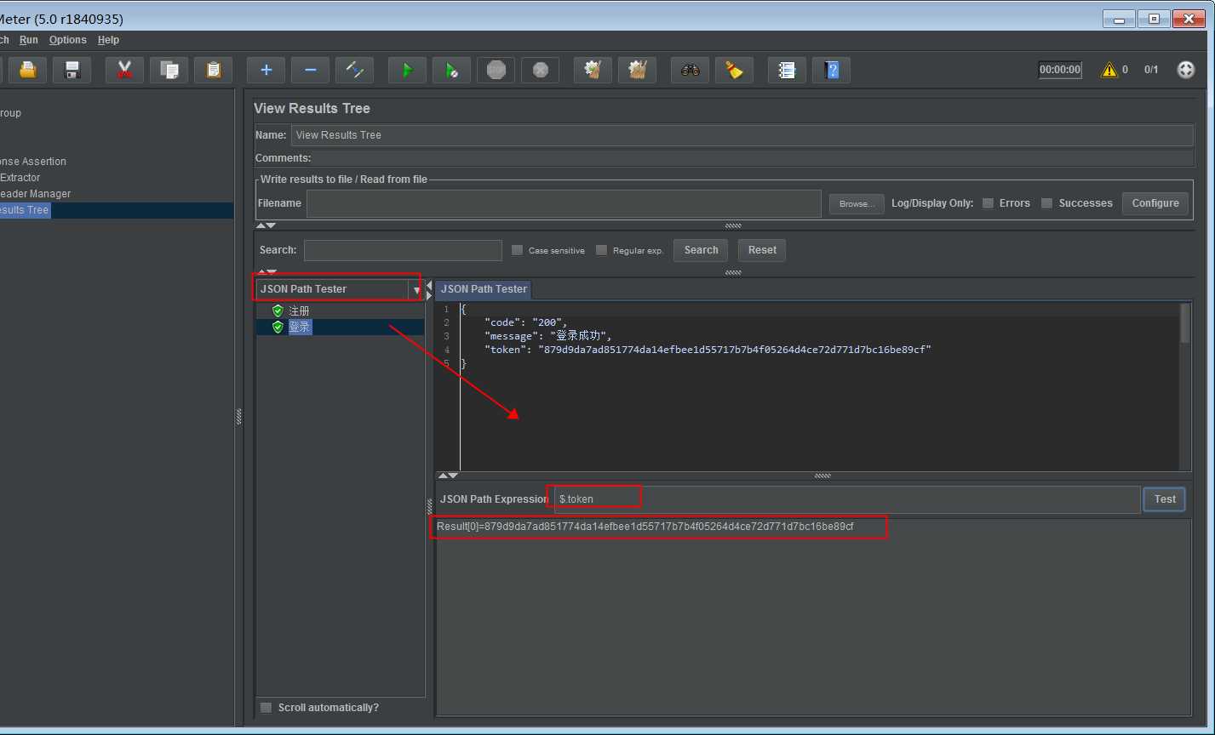Click the yellow warning errors icon
Screen dimensions: 1215x735
[1109, 70]
